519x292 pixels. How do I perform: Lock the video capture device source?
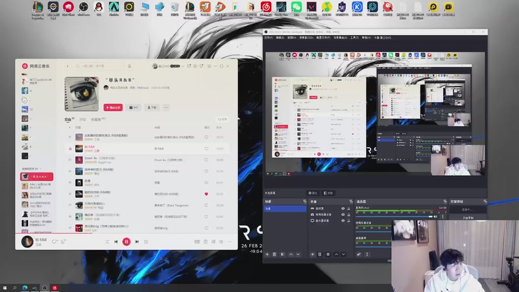coord(348,215)
